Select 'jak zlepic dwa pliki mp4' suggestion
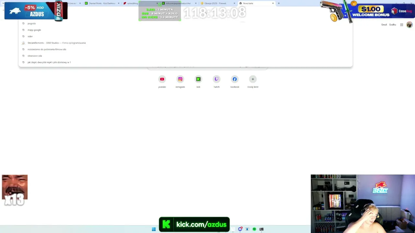 click(x=185, y=62)
